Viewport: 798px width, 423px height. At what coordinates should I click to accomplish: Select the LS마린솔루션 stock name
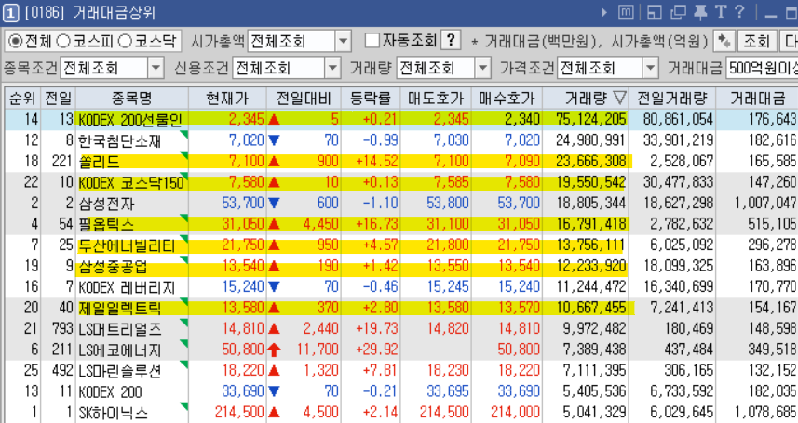pyautogui.click(x=120, y=371)
